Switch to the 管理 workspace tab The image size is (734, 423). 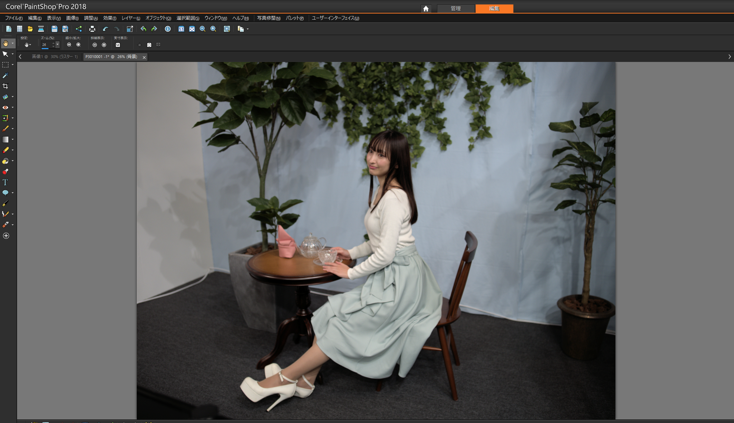456,9
